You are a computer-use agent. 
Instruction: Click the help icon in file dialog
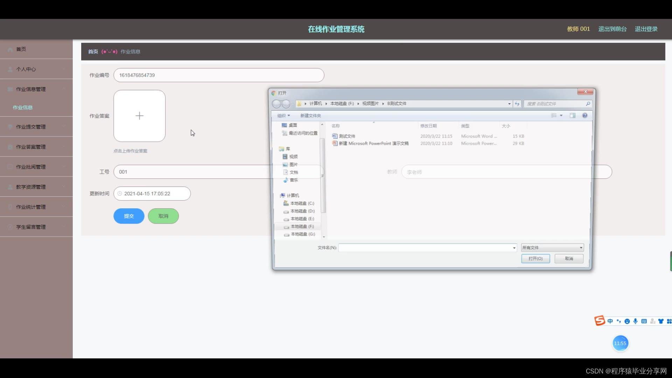pos(584,115)
